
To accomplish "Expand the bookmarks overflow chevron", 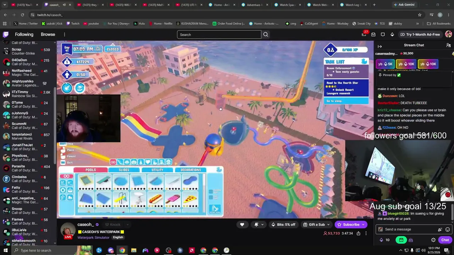I will click(417, 24).
